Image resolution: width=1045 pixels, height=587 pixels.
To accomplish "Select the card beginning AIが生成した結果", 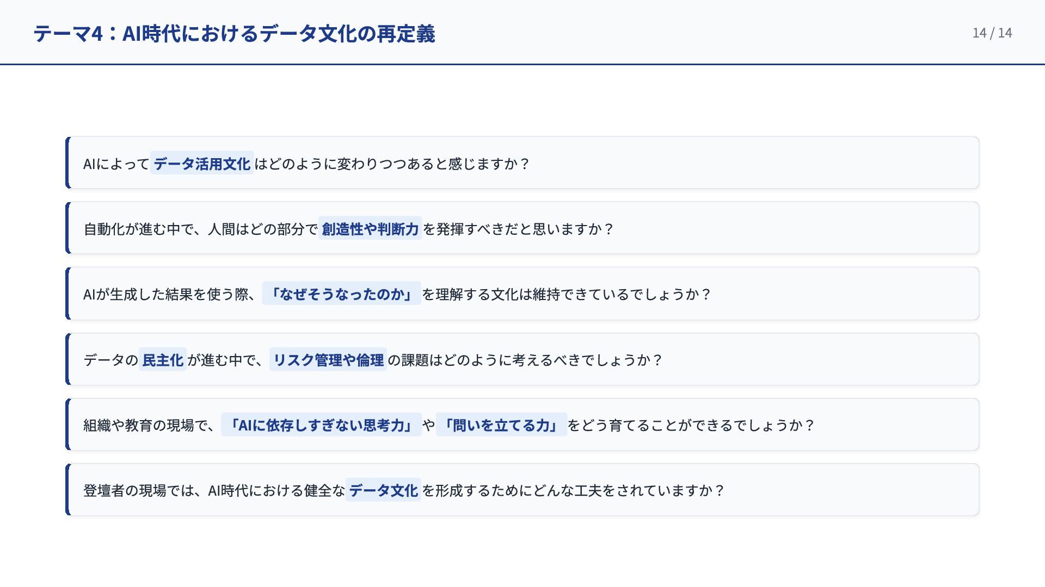I will (x=816, y=293).
